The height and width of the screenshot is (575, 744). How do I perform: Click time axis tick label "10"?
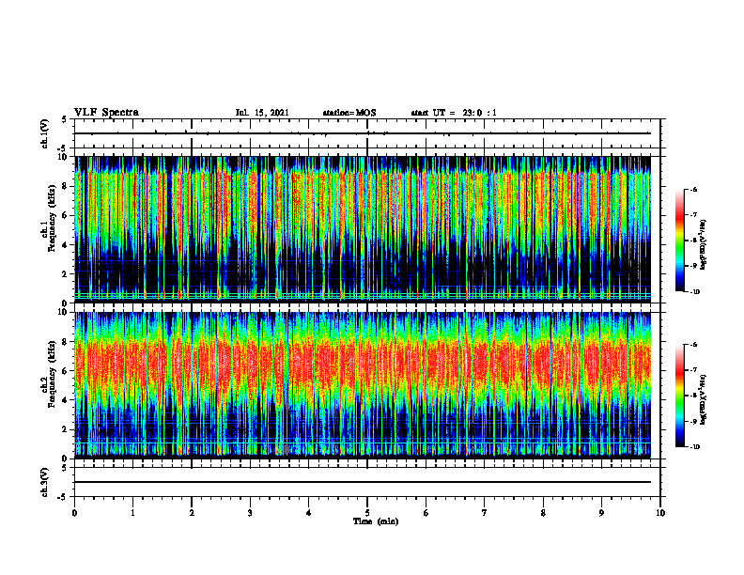click(660, 513)
